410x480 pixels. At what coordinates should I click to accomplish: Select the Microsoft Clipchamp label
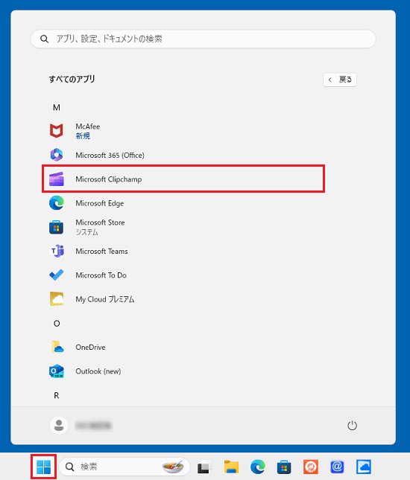(109, 179)
